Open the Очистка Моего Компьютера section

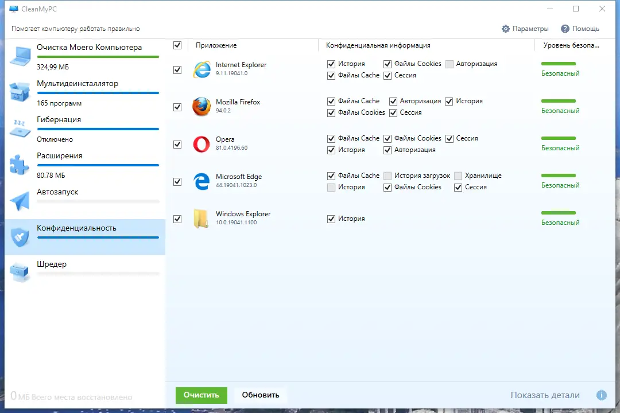click(85, 57)
